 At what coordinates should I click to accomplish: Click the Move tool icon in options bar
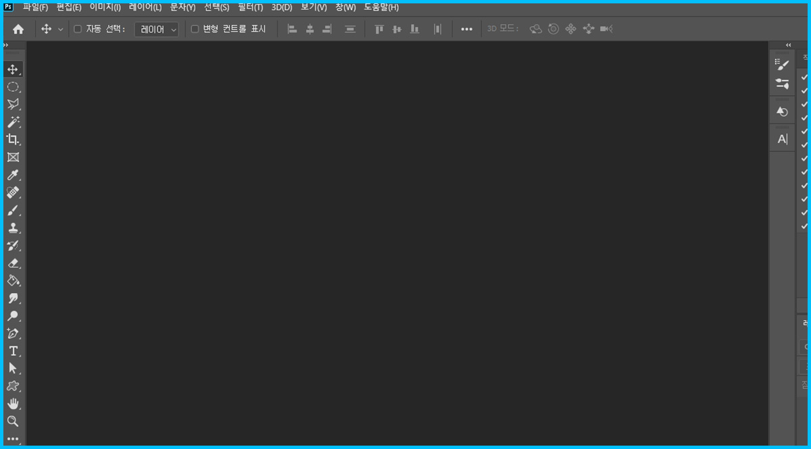coord(47,29)
